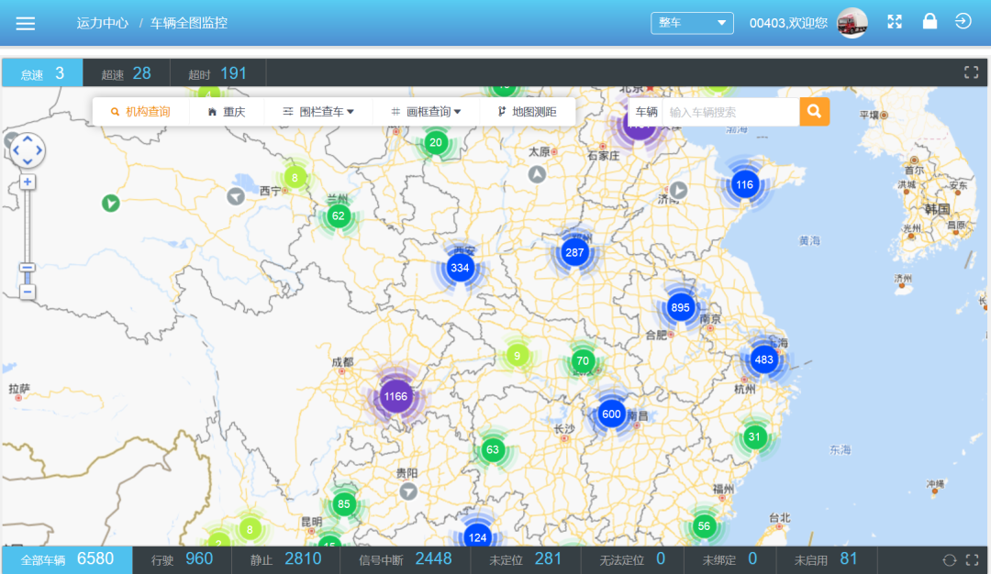Filter by 超速 vehicles

click(x=126, y=73)
